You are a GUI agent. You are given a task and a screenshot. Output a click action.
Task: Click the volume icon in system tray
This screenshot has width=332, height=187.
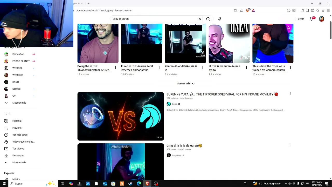point(290,184)
